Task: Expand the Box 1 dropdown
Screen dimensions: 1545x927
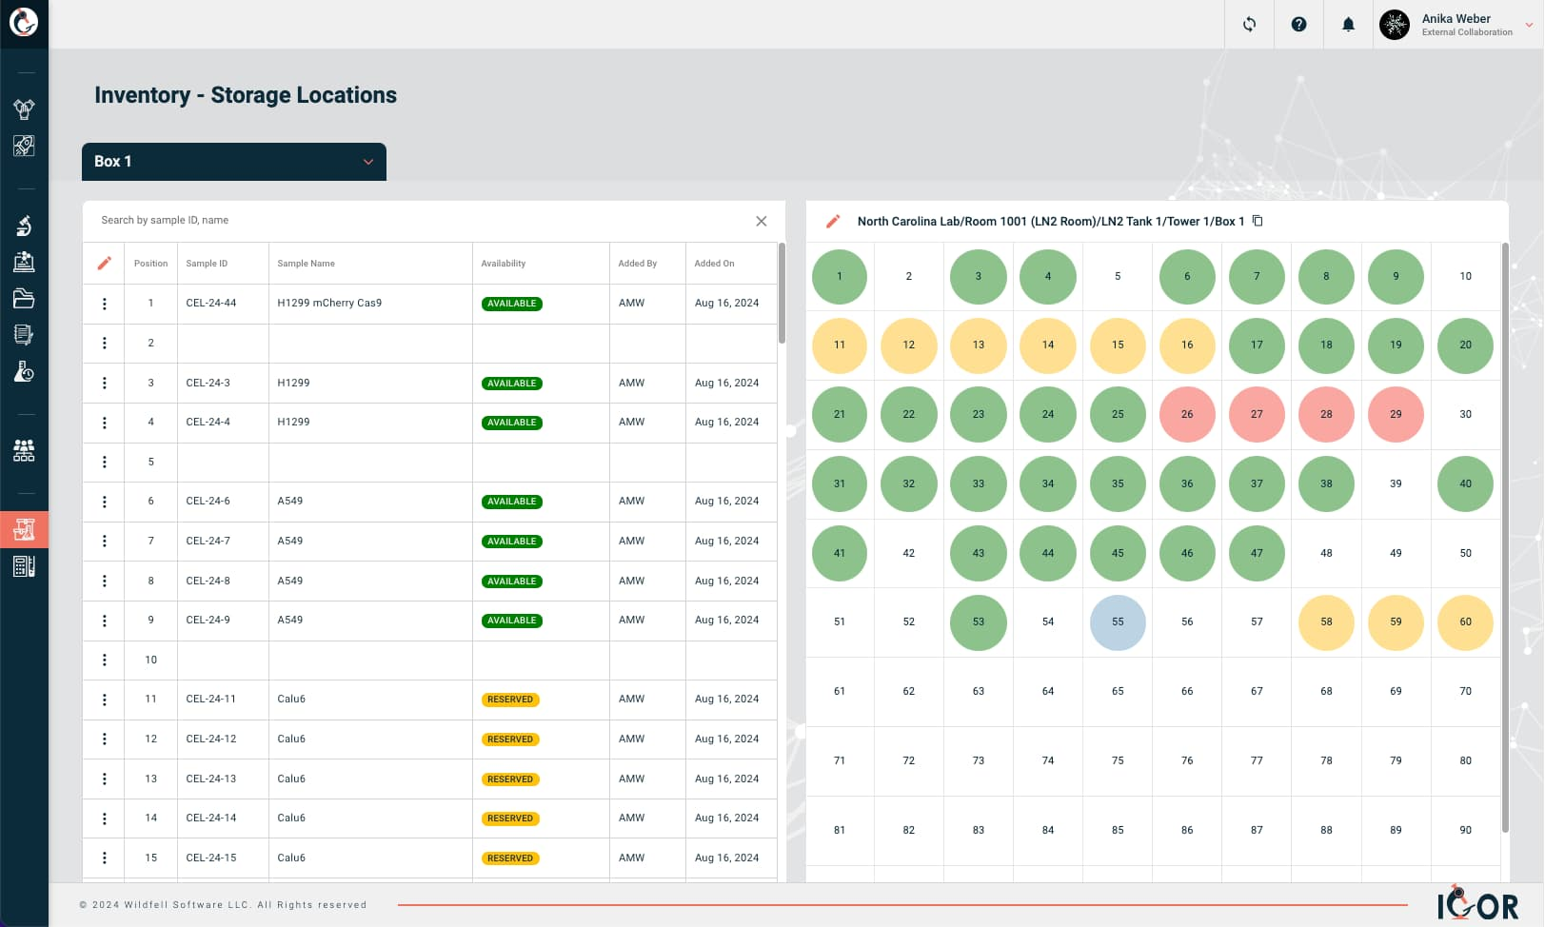Action: (369, 162)
